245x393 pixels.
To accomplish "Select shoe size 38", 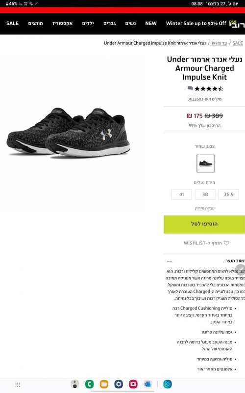I will [x=205, y=194].
